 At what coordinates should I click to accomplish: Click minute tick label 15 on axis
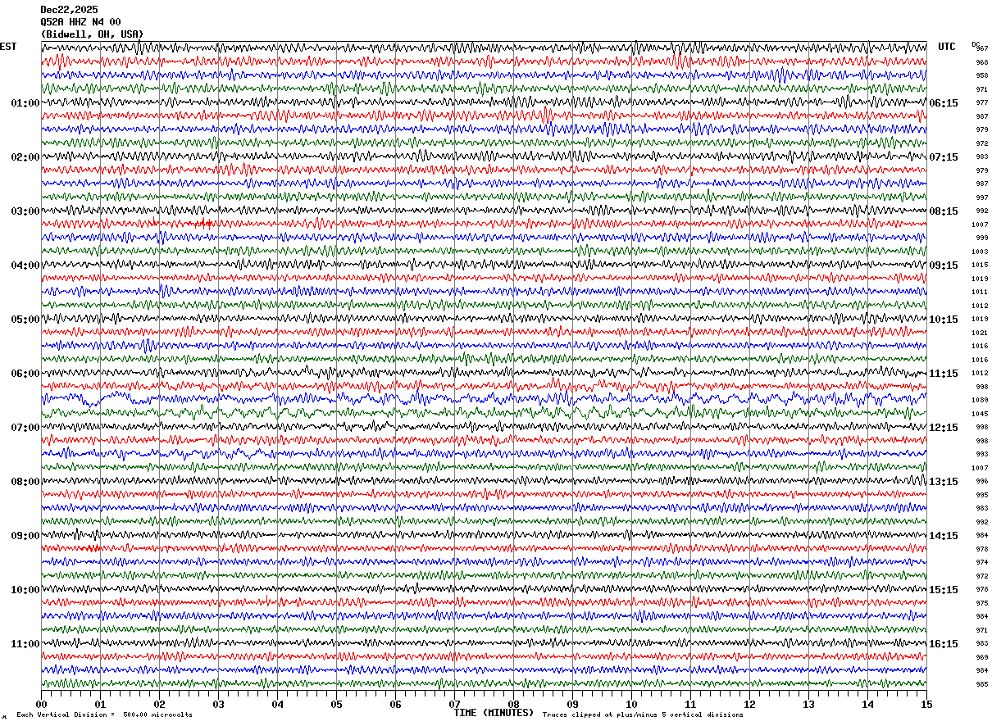coord(926,704)
